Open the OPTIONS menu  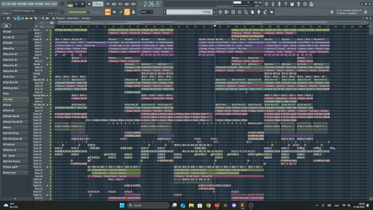pyautogui.click(x=39, y=4)
